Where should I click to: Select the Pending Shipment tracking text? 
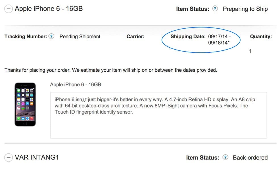click(80, 37)
